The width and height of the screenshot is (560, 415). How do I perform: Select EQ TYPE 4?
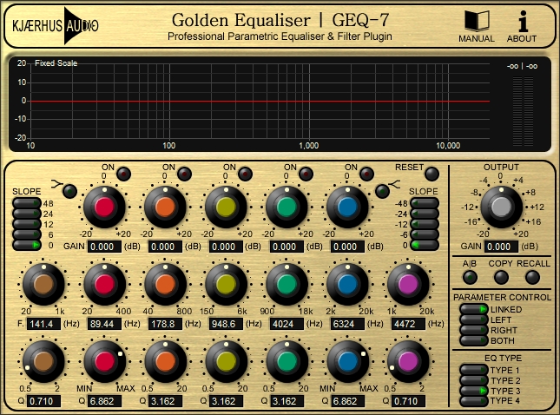coord(473,401)
